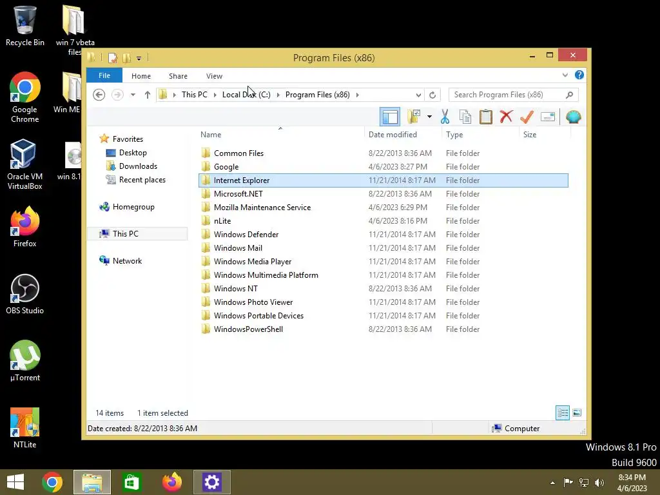This screenshot has width=660, height=495.
Task: Click the orange checkmark Properties icon
Action: tap(527, 116)
